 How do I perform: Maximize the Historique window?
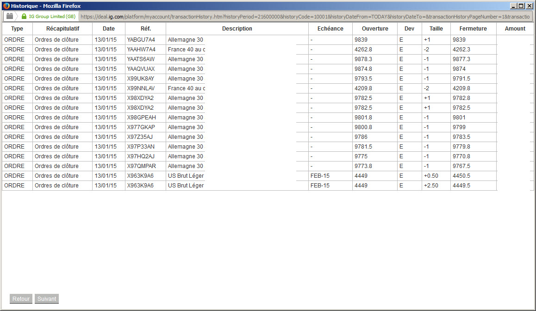tap(521, 6)
